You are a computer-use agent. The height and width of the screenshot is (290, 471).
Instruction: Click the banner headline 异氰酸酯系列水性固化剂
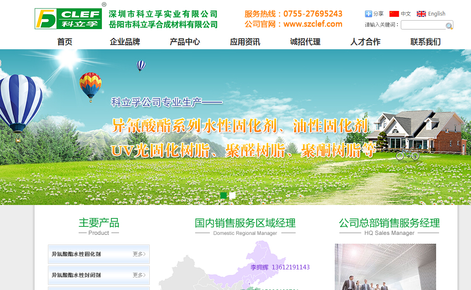(194, 125)
